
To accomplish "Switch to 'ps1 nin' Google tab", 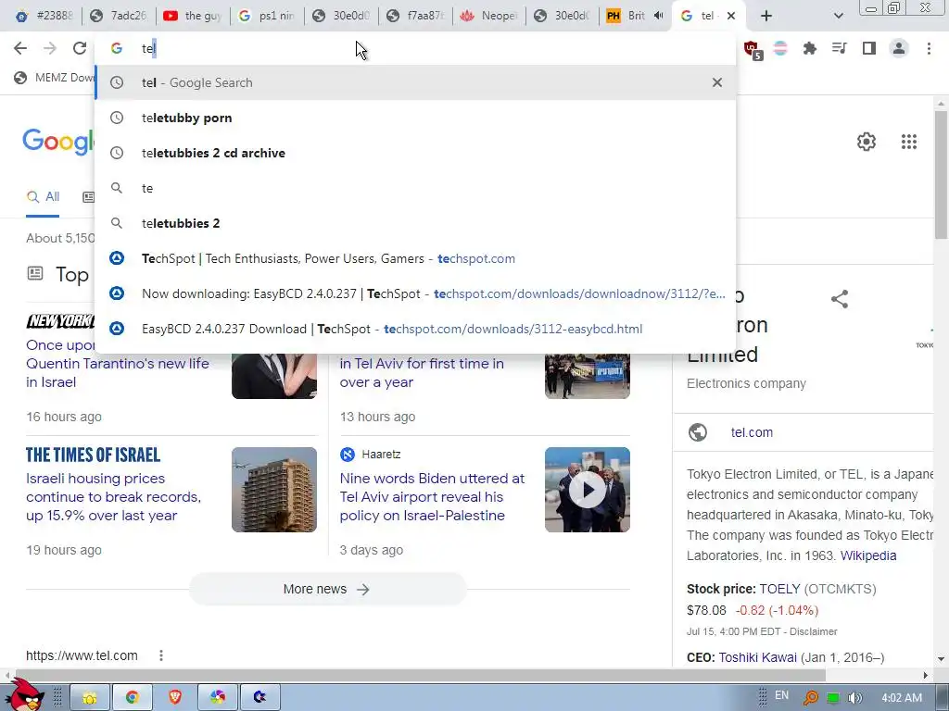I will pos(266,16).
